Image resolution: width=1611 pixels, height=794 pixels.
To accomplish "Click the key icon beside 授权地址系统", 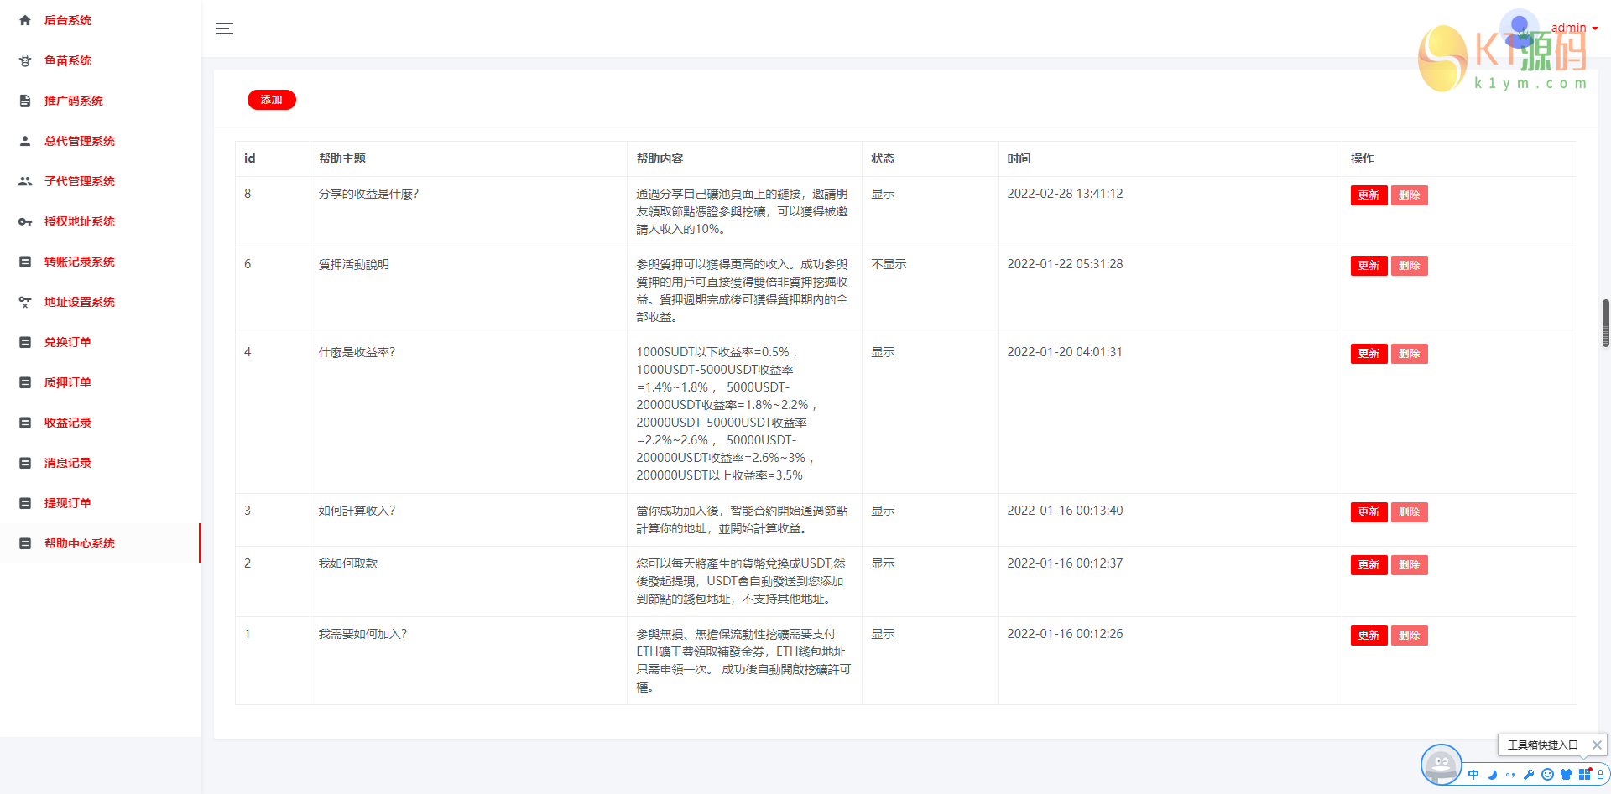I will click(x=25, y=221).
